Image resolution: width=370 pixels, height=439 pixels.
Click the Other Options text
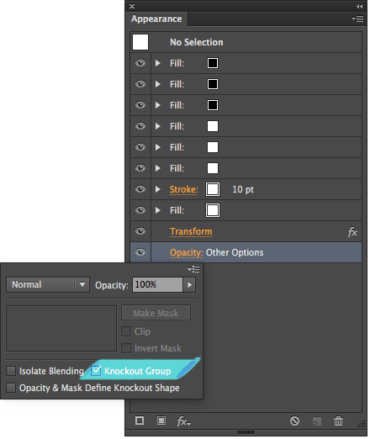[235, 252]
